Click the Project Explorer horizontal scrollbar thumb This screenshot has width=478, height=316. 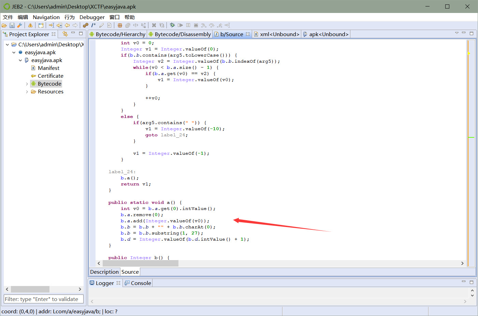30,289
